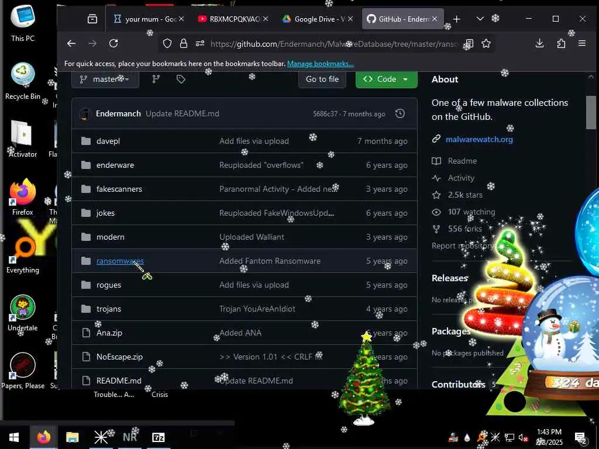
Task: Open the Endermanch author link
Action: point(118,113)
